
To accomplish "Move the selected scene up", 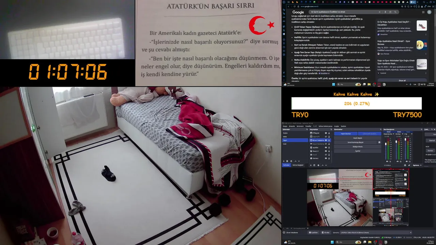I will 296,161.
